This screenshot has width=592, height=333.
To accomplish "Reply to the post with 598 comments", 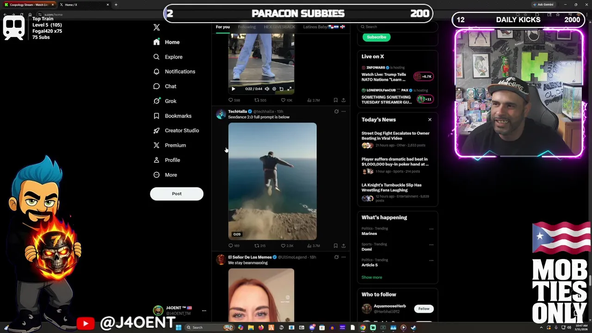I will tap(234, 100).
